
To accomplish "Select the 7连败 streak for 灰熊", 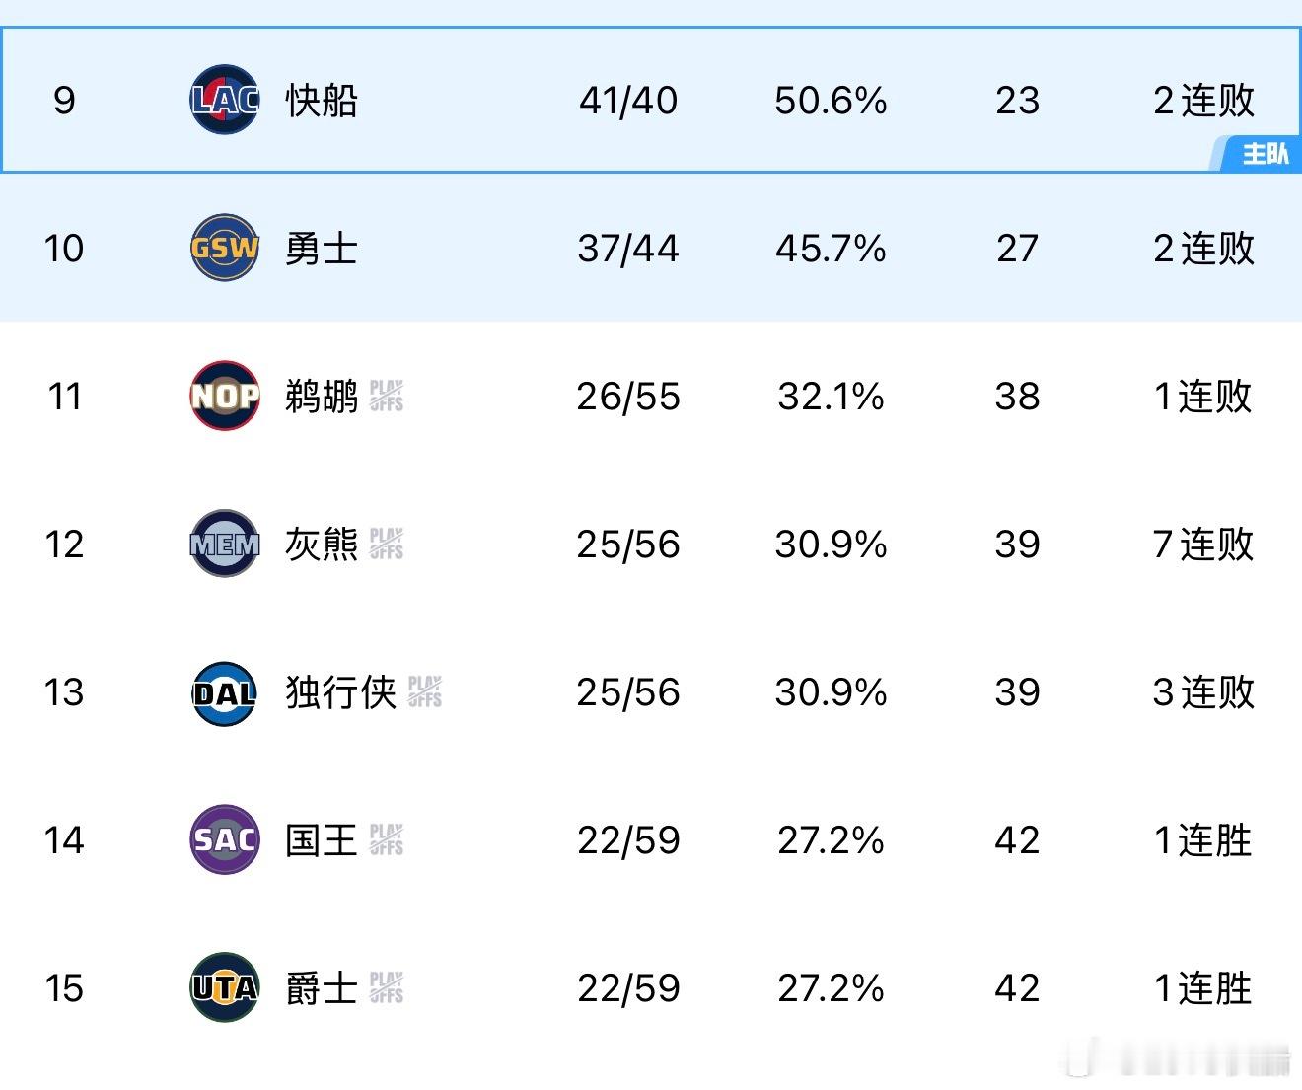I will pyautogui.click(x=1202, y=545).
